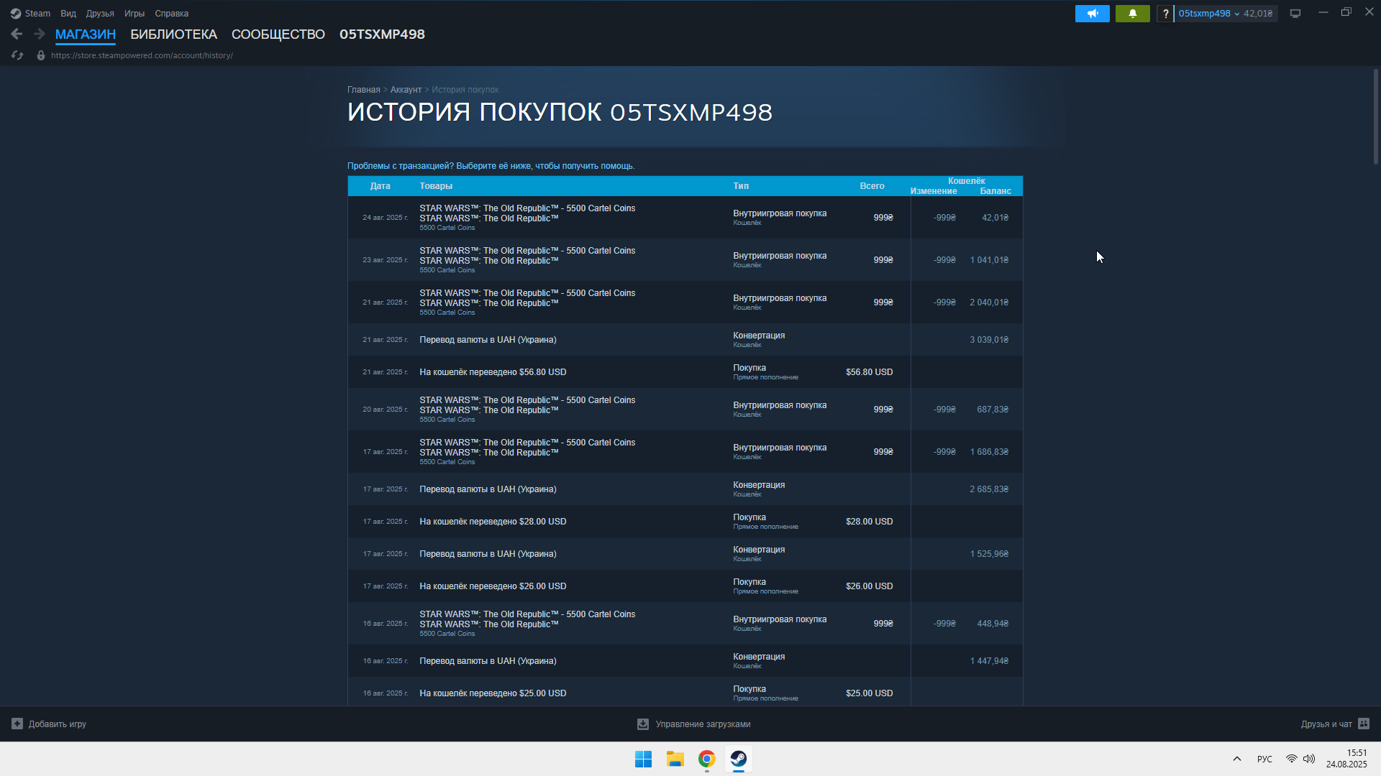Click the balance value 42,01₴ in first row
The image size is (1381, 776).
(x=995, y=218)
